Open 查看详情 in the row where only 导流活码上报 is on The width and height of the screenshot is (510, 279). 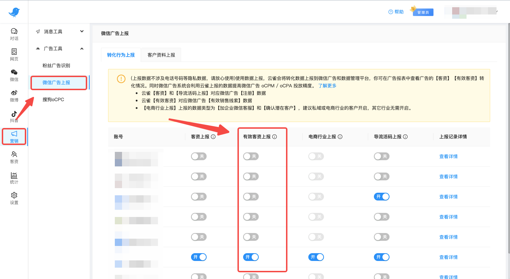448,197
